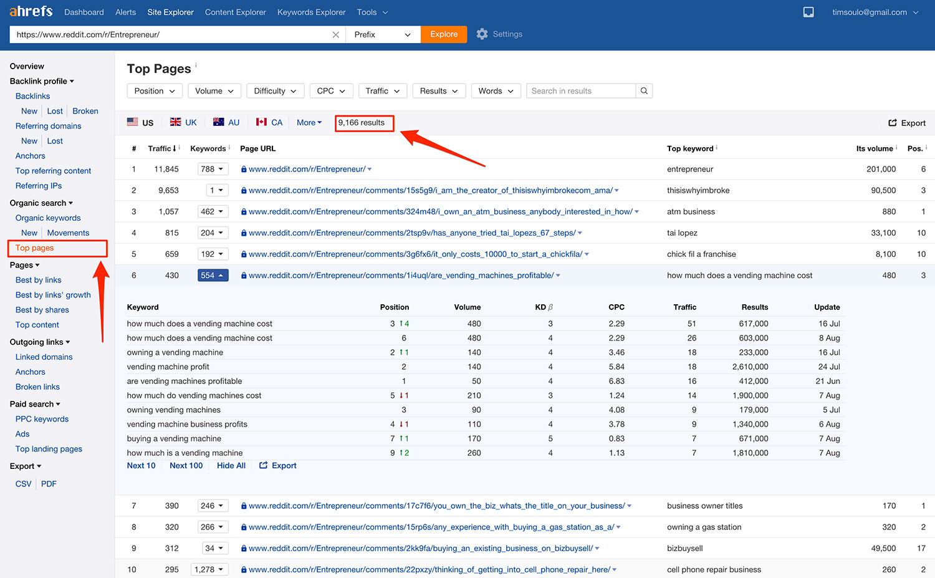Open the Dashboard menu item

tap(84, 12)
